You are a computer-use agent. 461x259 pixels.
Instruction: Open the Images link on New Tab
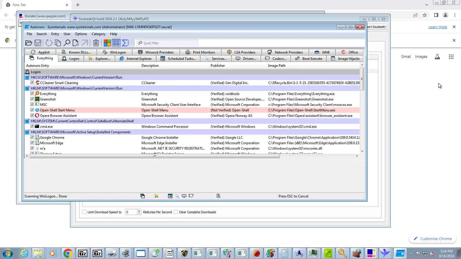click(x=421, y=57)
